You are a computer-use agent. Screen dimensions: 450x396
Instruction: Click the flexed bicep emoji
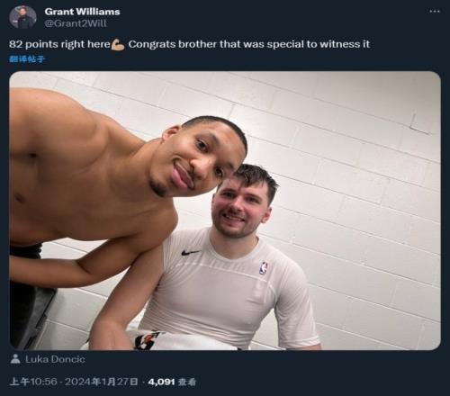tap(118, 45)
